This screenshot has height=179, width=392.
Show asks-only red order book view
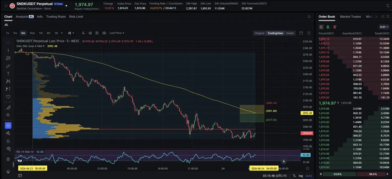[335, 27]
